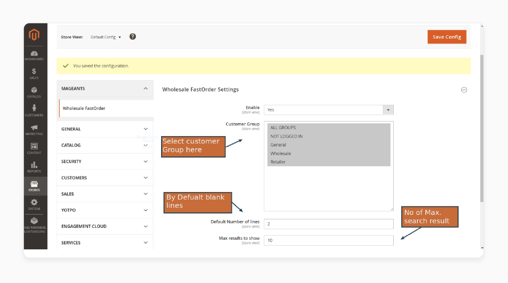Screen dimensions: 508x283
Task: Select Wholesale FastOrder under Mageants
Action: pyautogui.click(x=106, y=108)
